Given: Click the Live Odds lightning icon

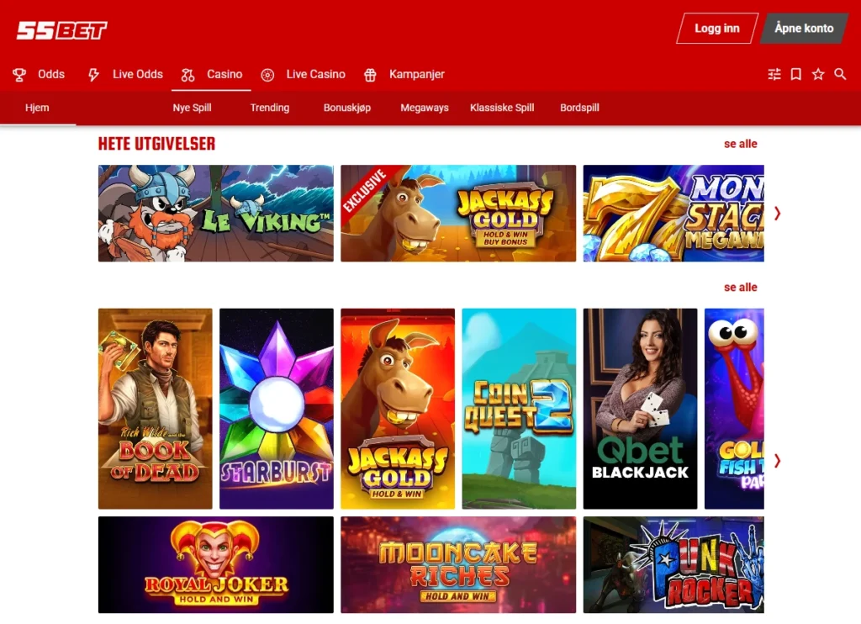Looking at the screenshot, I should pyautogui.click(x=94, y=75).
